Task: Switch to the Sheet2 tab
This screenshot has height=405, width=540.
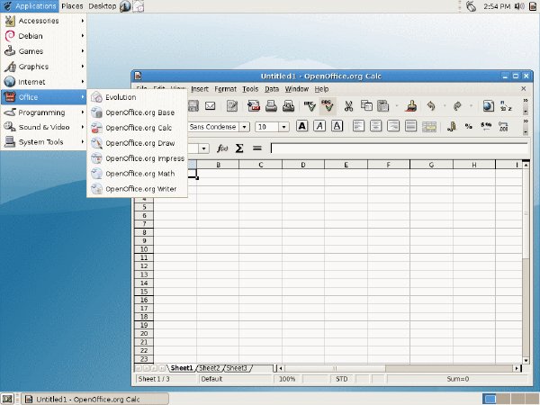Action: point(210,368)
